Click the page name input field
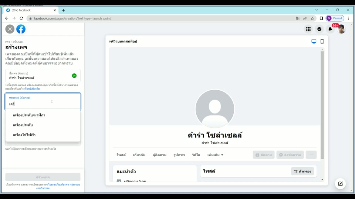The height and width of the screenshot is (199, 355). 43,76
